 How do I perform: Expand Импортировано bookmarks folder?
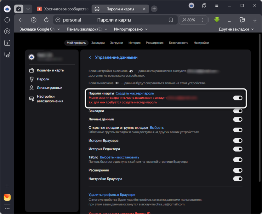pos(131,29)
